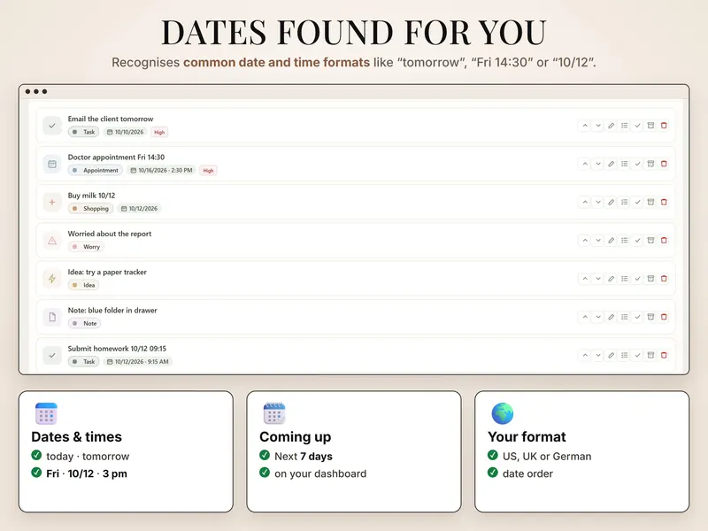Mark 'Idea: try a paper tracker' done via its row checkmark
This screenshot has width=708, height=531.
click(x=637, y=279)
